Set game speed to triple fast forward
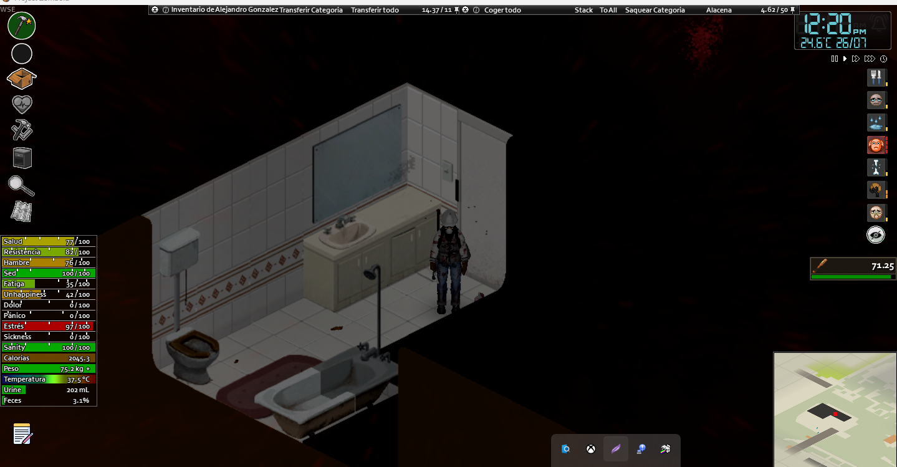The height and width of the screenshot is (467, 897). [870, 59]
